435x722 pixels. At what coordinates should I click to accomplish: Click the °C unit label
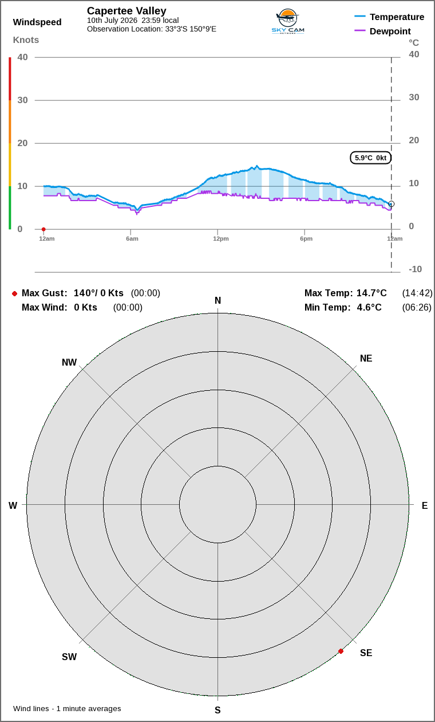point(414,42)
